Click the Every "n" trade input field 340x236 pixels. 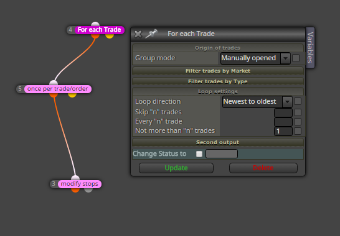point(283,122)
